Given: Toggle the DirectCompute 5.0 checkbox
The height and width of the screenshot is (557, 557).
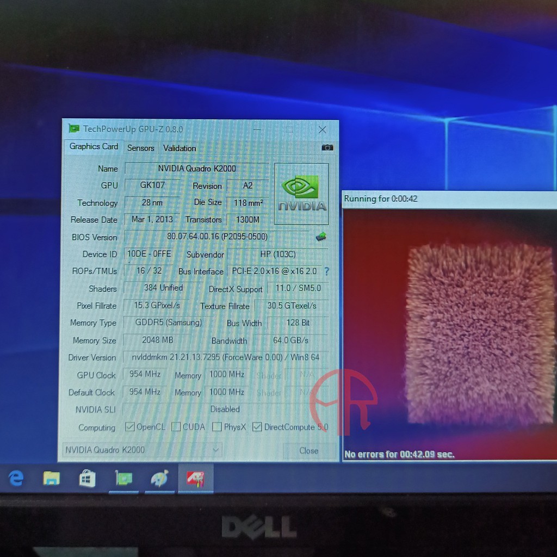Looking at the screenshot, I should click(x=257, y=427).
